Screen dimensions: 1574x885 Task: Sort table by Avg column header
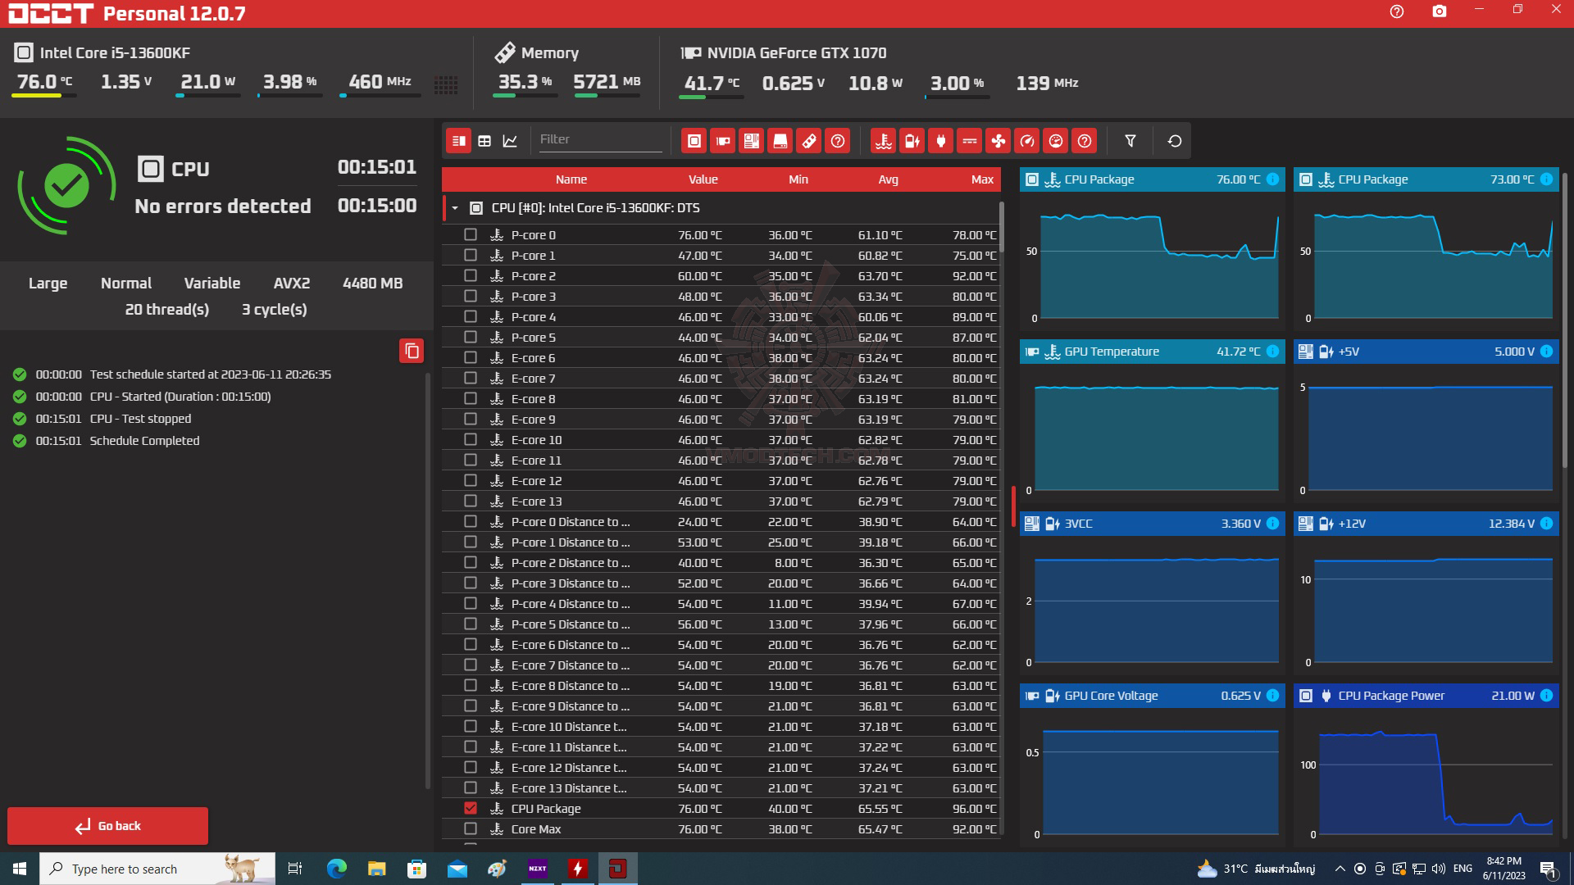point(888,179)
